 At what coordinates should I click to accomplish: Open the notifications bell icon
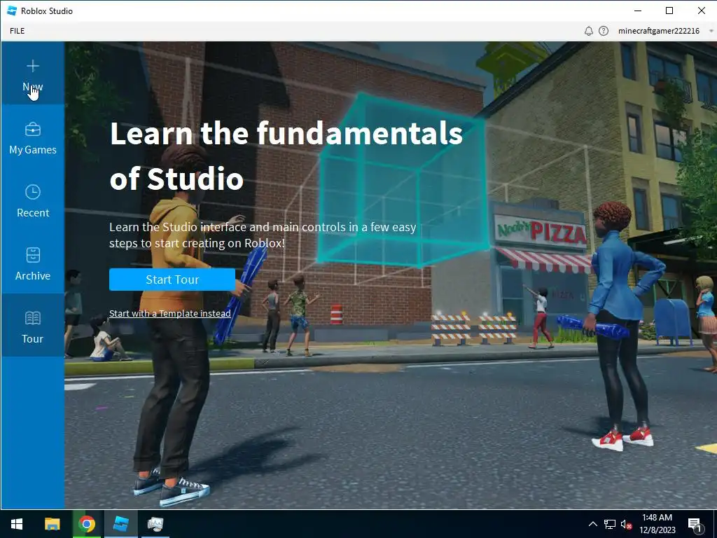(x=588, y=31)
